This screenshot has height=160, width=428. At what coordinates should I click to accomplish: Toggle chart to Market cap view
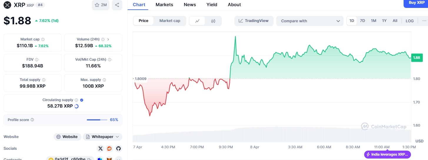[170, 21]
